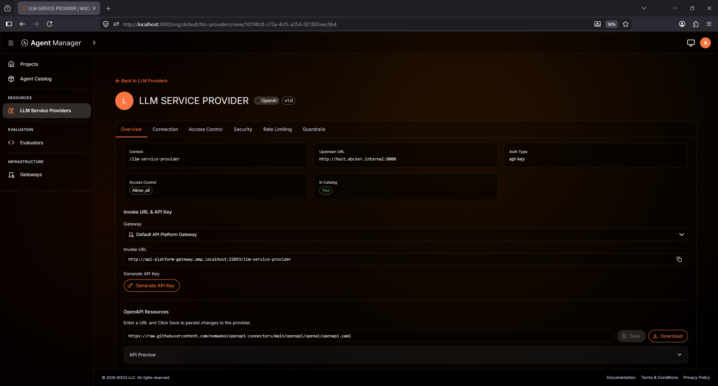The image size is (718, 386).
Task: Click the /llm-service-provider context value
Action: click(x=154, y=159)
